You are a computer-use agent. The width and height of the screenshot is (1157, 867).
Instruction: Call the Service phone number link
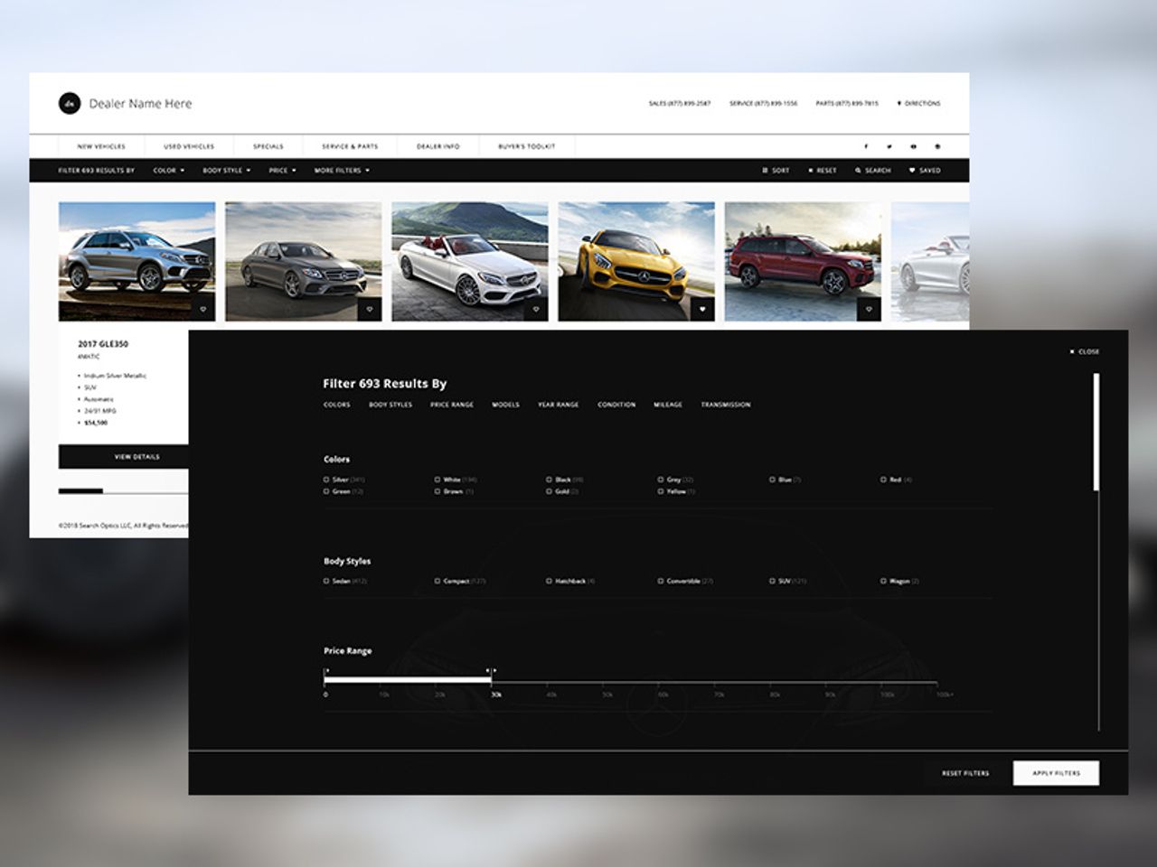click(764, 104)
